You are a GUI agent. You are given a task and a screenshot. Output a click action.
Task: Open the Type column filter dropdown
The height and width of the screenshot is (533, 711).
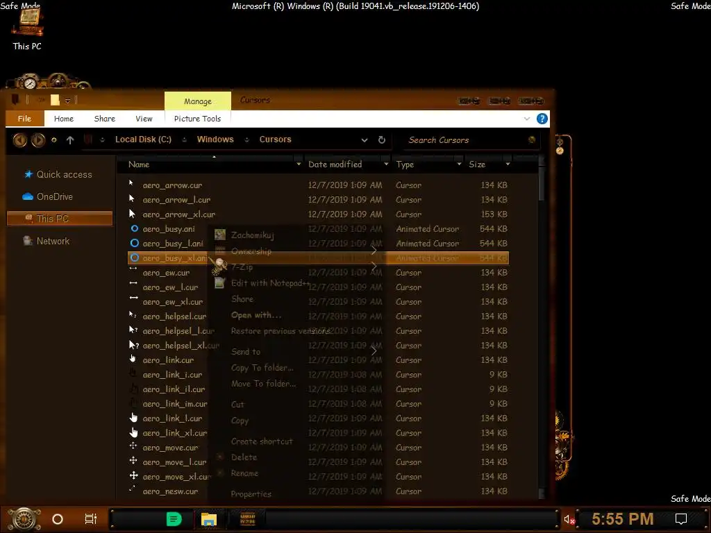click(x=459, y=164)
